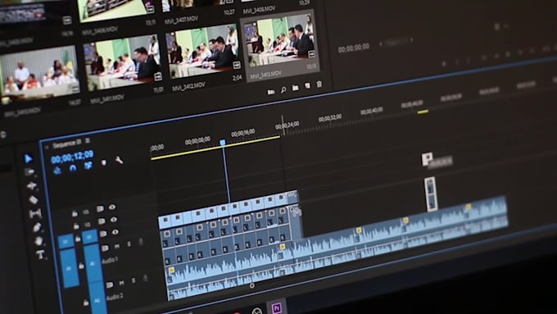Hide video track V3 with eye
557x314 pixels.
[x=112, y=207]
